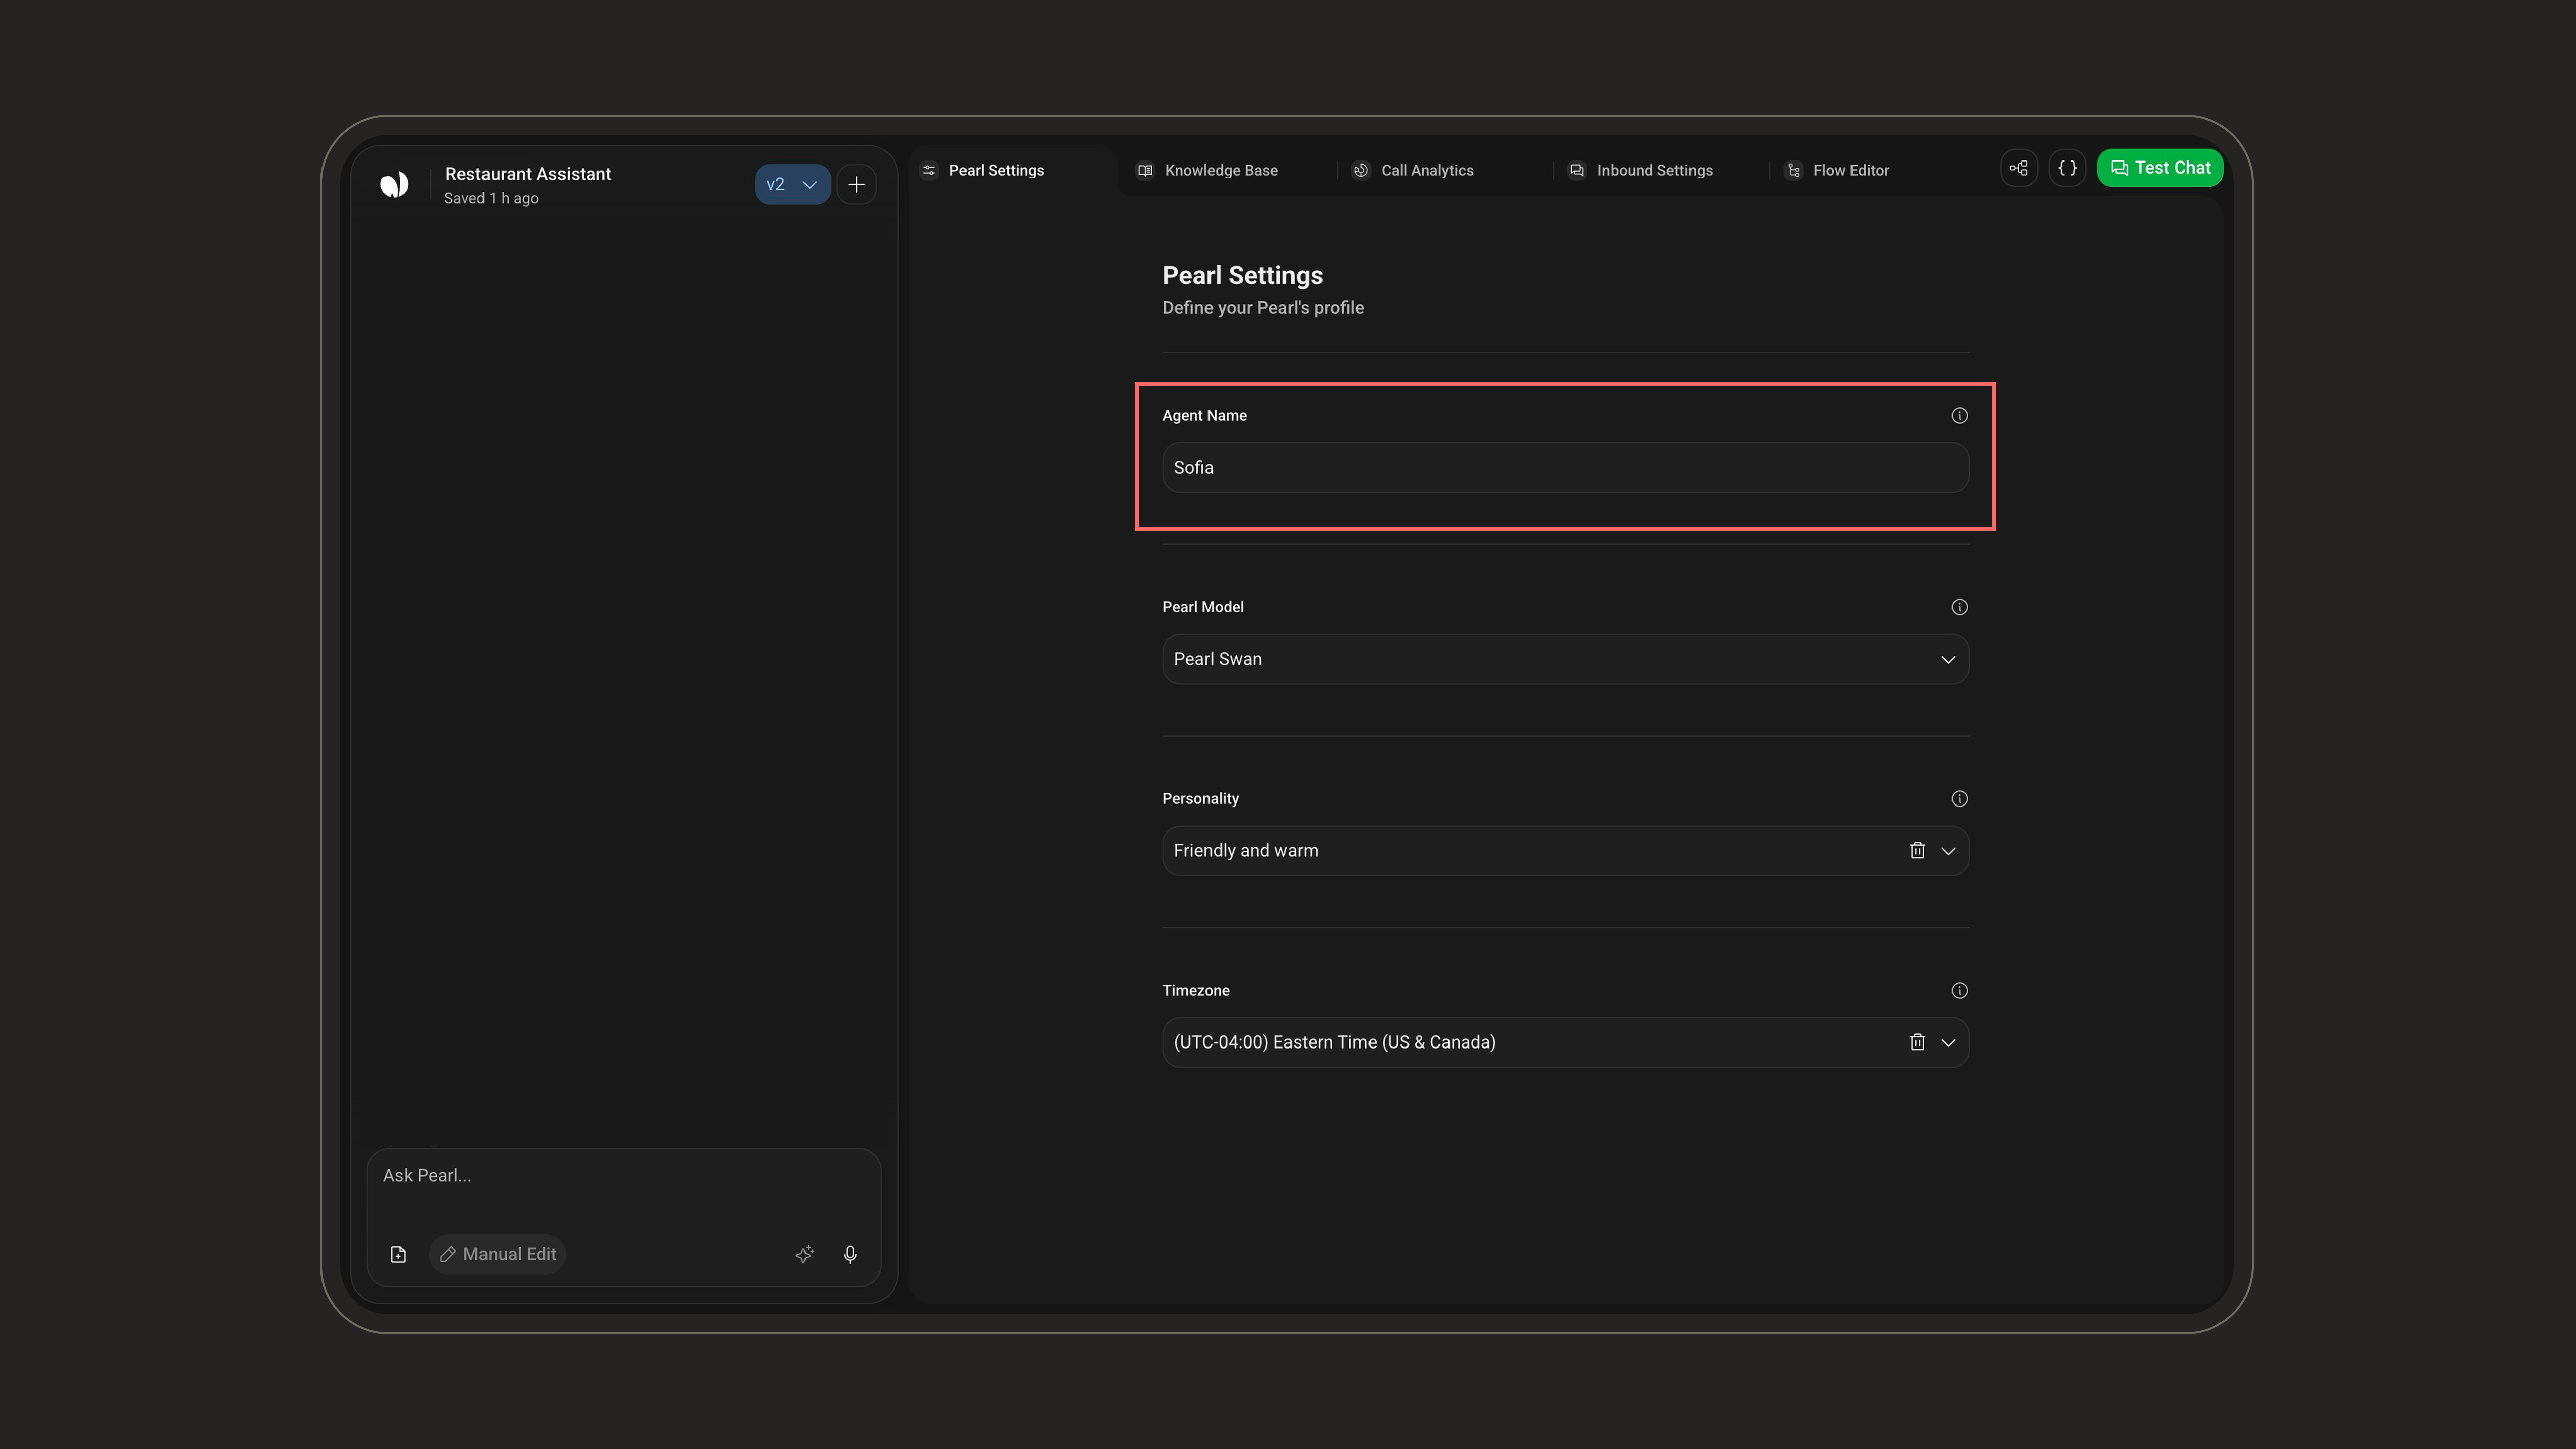Clear Timezone with the trash icon
This screenshot has height=1449, width=2576.
click(1917, 1042)
